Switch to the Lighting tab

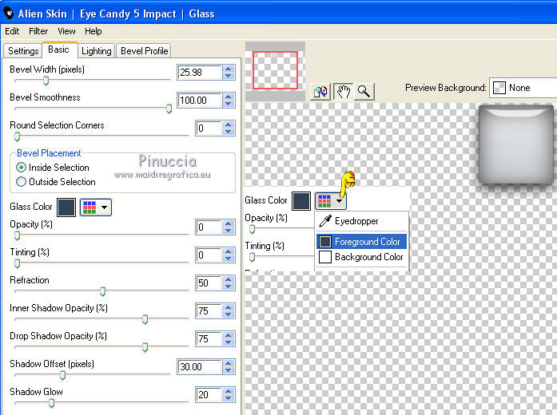pyautogui.click(x=96, y=51)
